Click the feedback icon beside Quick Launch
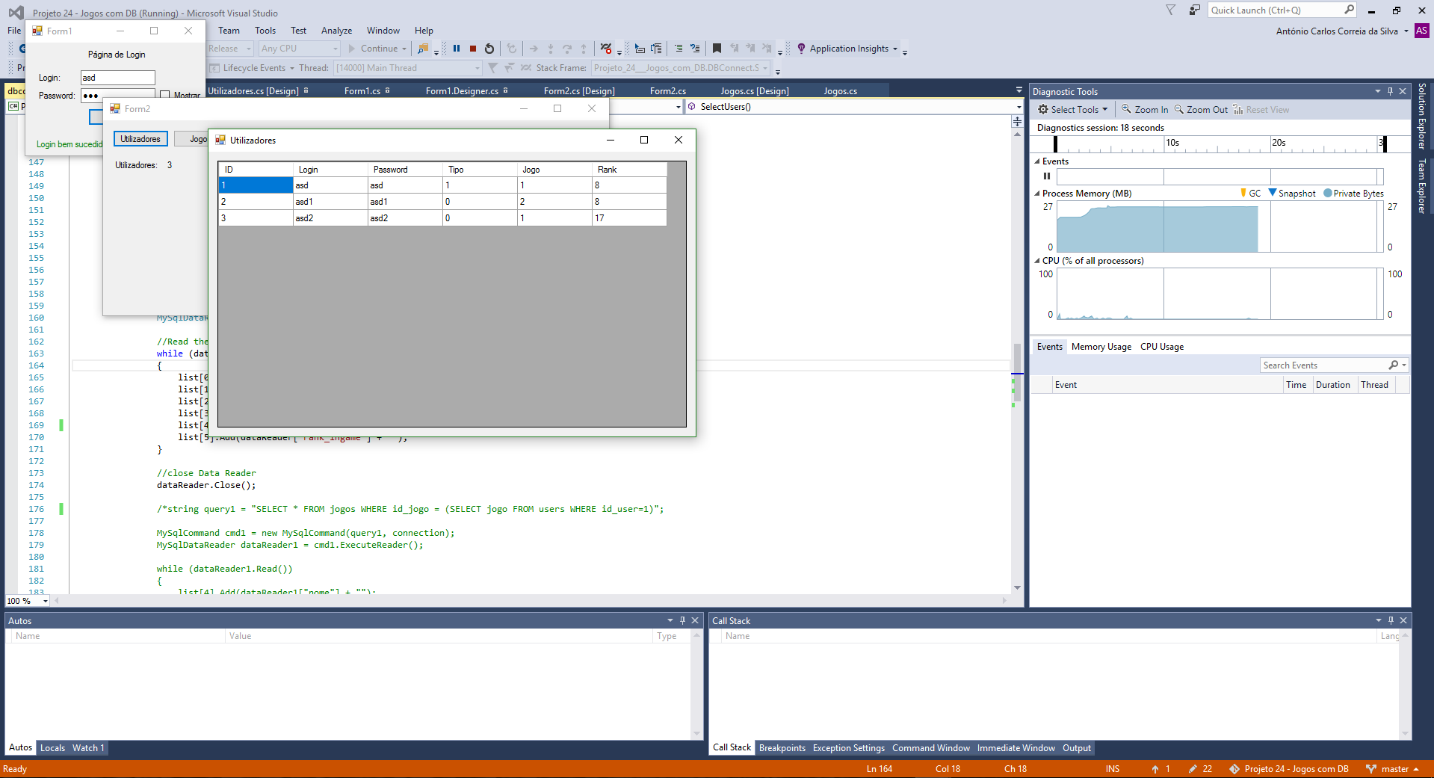1434x778 pixels. point(1195,10)
